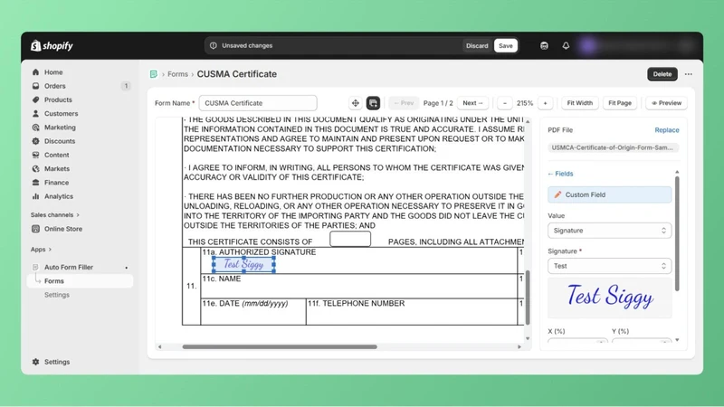Image resolution: width=724 pixels, height=407 pixels.
Task: Zoom in with the plus button
Action: [546, 103]
